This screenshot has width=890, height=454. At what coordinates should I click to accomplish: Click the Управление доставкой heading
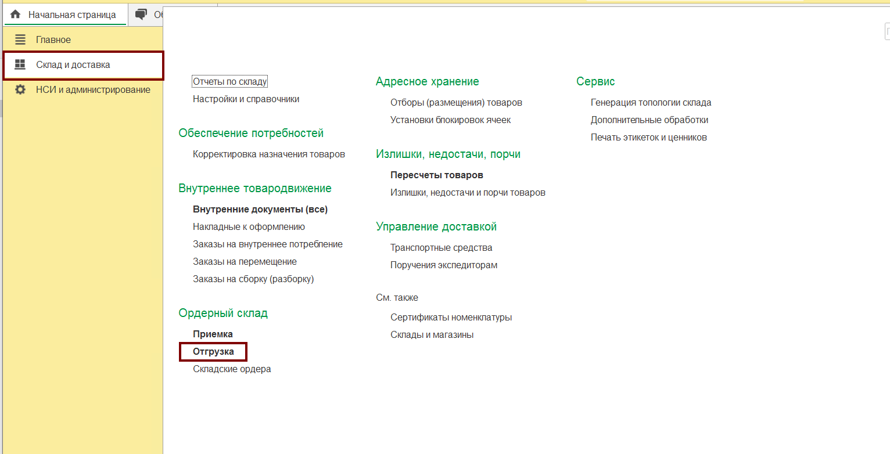pos(436,227)
